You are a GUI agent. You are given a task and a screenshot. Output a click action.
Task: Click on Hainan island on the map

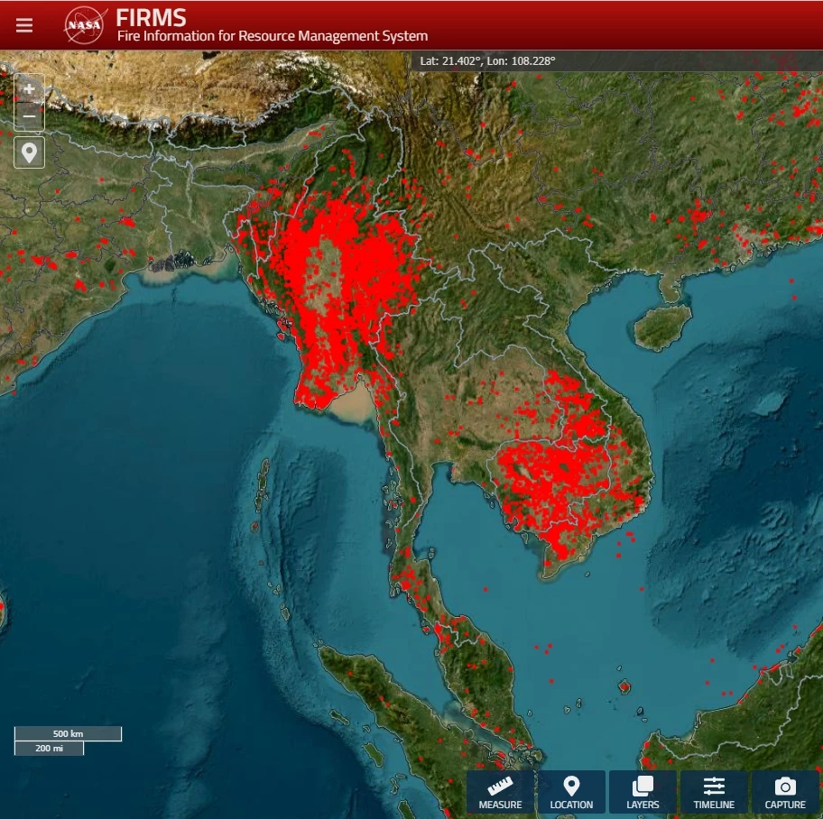[662, 327]
